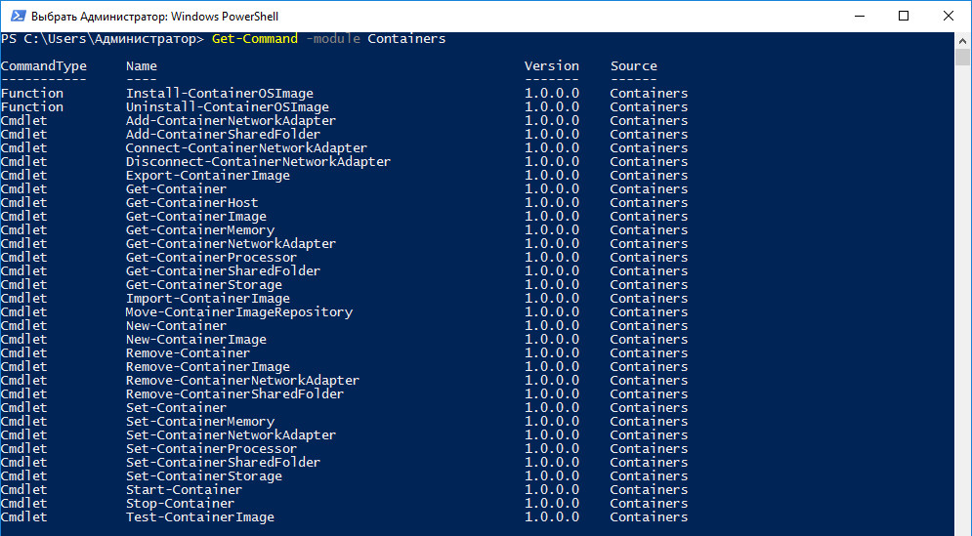Click 'Remove-ContainerSharedFolder' entry
This screenshot has width=972, height=536.
[235, 392]
